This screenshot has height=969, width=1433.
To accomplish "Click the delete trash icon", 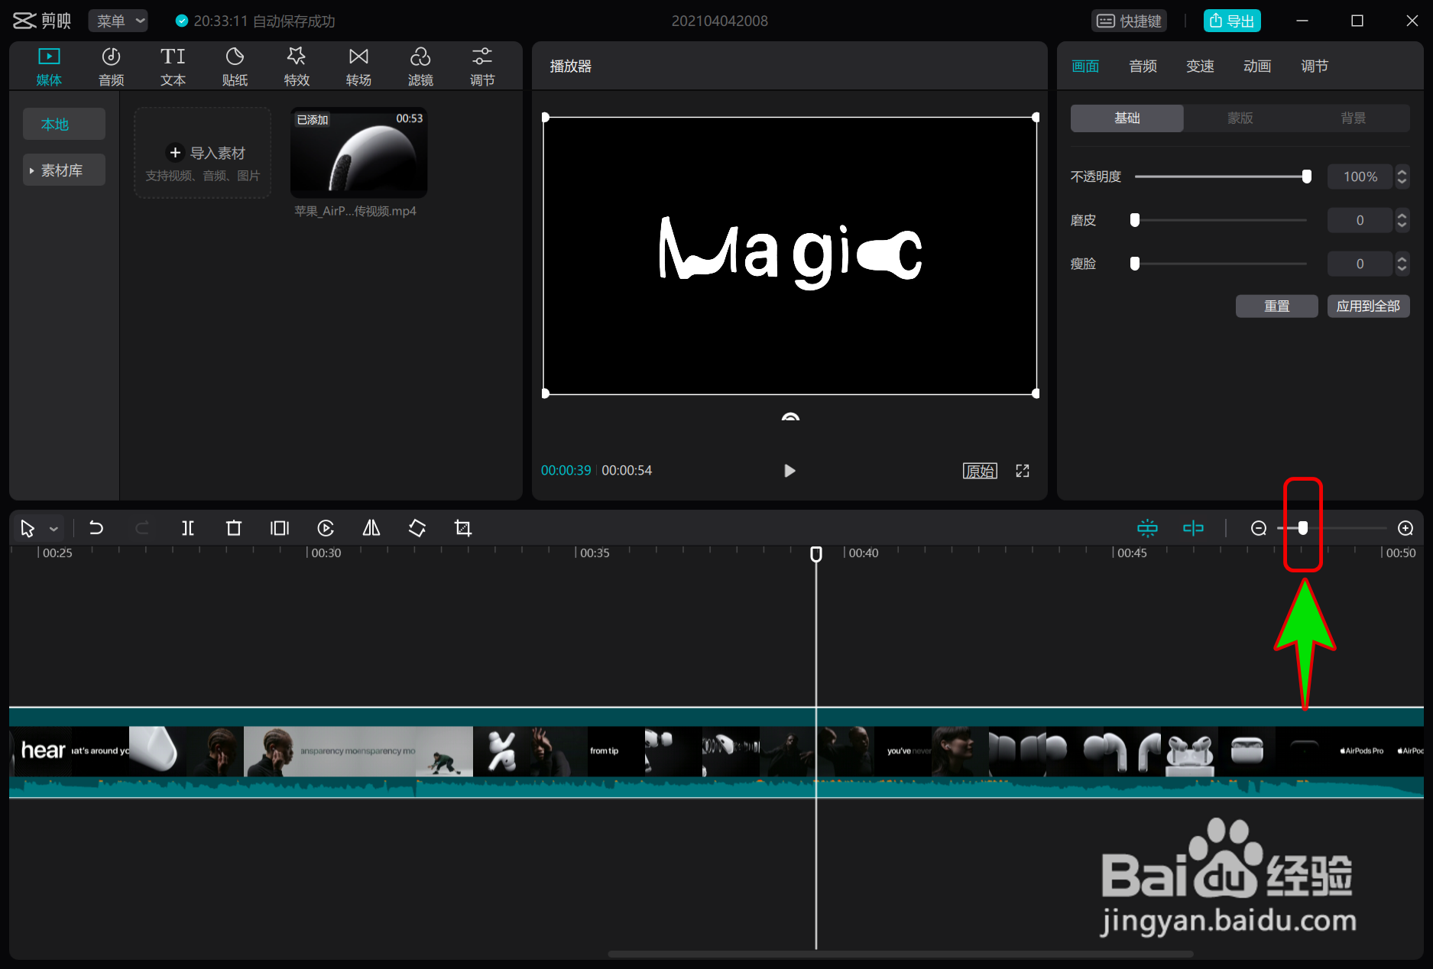I will coord(234,528).
